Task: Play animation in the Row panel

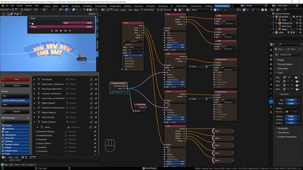Action: click(x=61, y=31)
